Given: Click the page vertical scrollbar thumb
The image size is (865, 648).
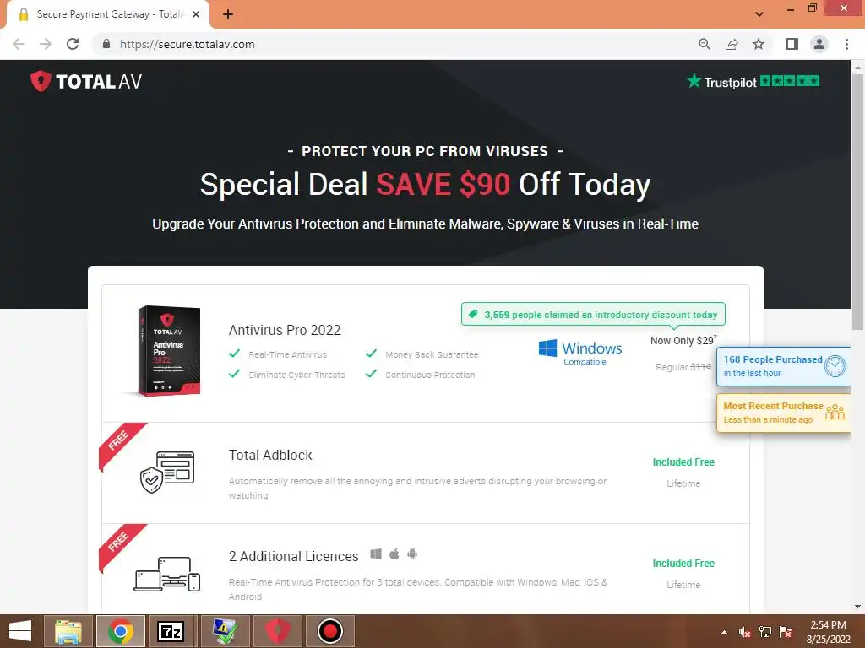Looking at the screenshot, I should pos(857,201).
